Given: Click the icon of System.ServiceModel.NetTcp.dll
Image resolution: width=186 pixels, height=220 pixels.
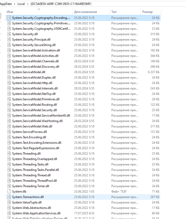Looking at the screenshot, I should (x=9, y=94).
